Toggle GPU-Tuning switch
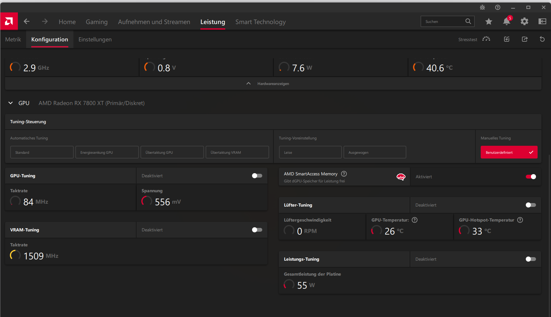Viewport: 551px width, 317px height. [x=257, y=176]
